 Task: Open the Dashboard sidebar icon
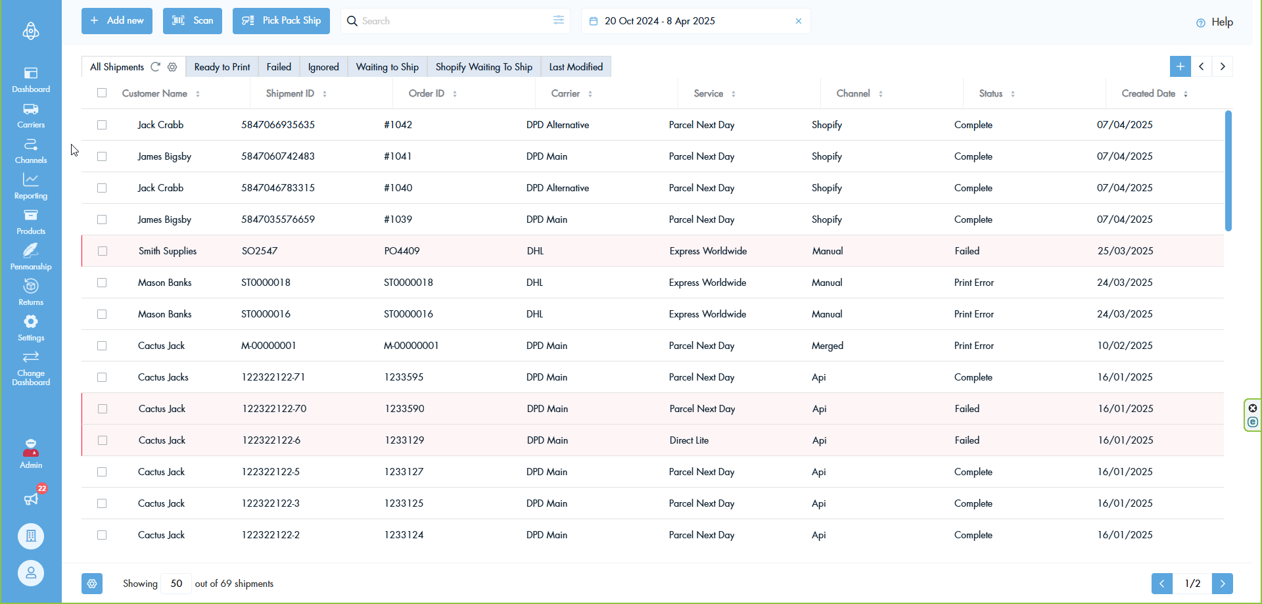click(31, 73)
